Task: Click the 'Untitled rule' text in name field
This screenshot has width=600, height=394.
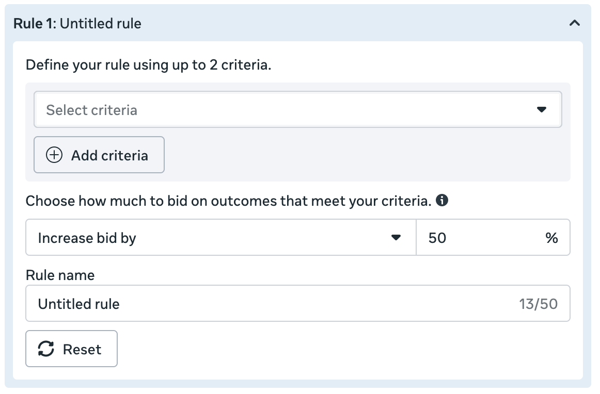Action: pyautogui.click(x=79, y=304)
